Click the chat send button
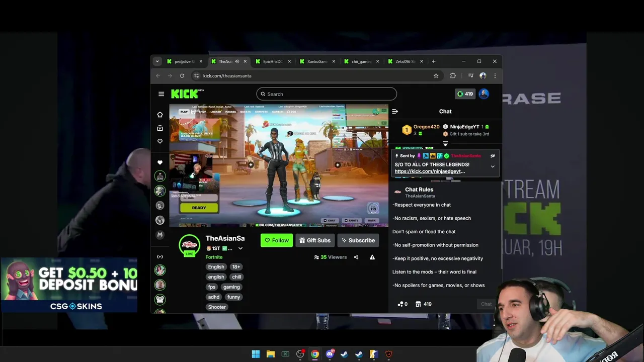The height and width of the screenshot is (362, 644). tap(486, 304)
